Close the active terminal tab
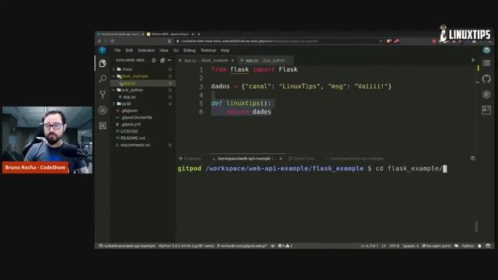Viewport: 498px width, 280px height. [280, 159]
